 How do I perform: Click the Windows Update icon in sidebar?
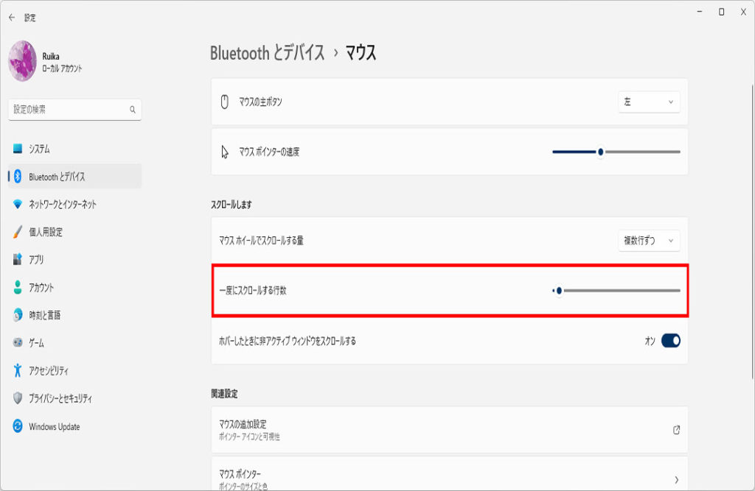coord(18,426)
